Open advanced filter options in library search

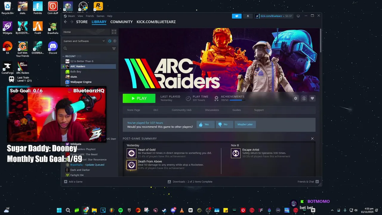click(x=114, y=48)
